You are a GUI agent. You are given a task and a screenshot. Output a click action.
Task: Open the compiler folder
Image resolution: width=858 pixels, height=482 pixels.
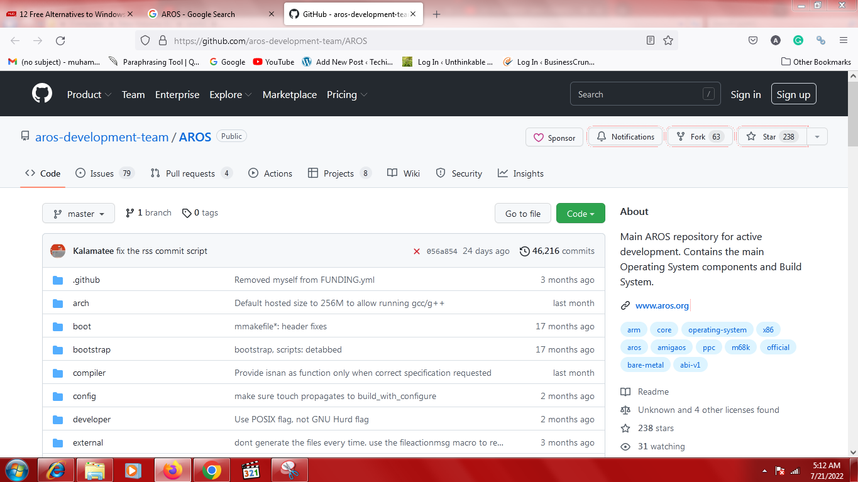coord(89,373)
